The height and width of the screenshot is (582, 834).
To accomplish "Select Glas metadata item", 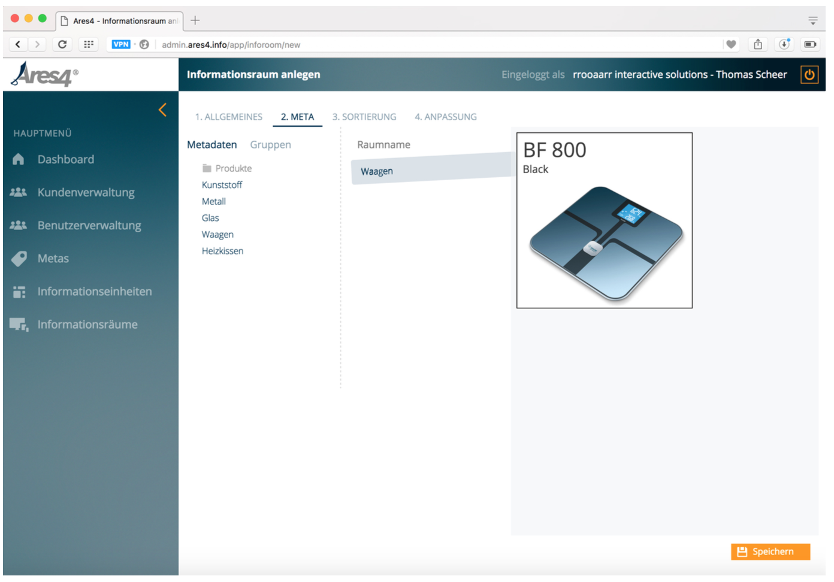I will (210, 218).
